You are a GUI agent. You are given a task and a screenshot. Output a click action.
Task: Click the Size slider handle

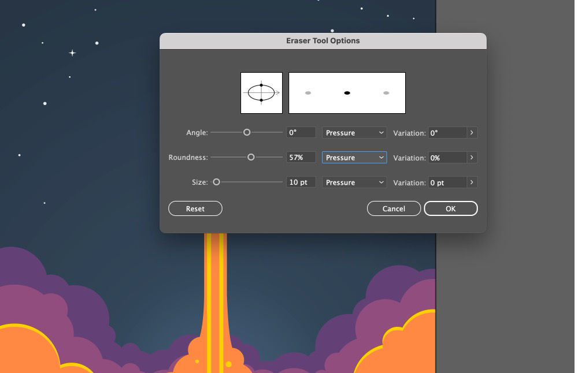217,182
